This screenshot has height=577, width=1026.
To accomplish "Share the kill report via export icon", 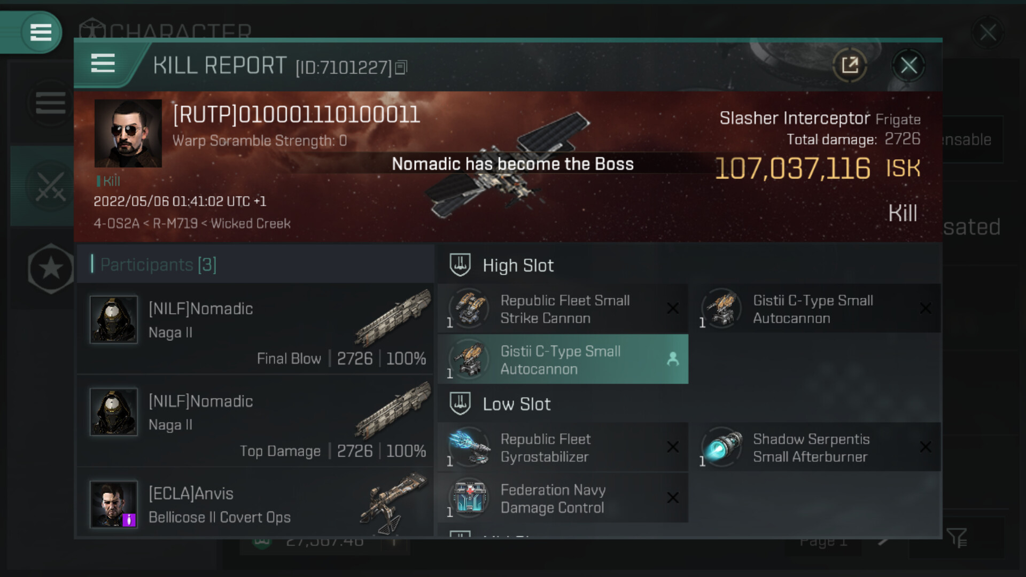I will [x=849, y=66].
